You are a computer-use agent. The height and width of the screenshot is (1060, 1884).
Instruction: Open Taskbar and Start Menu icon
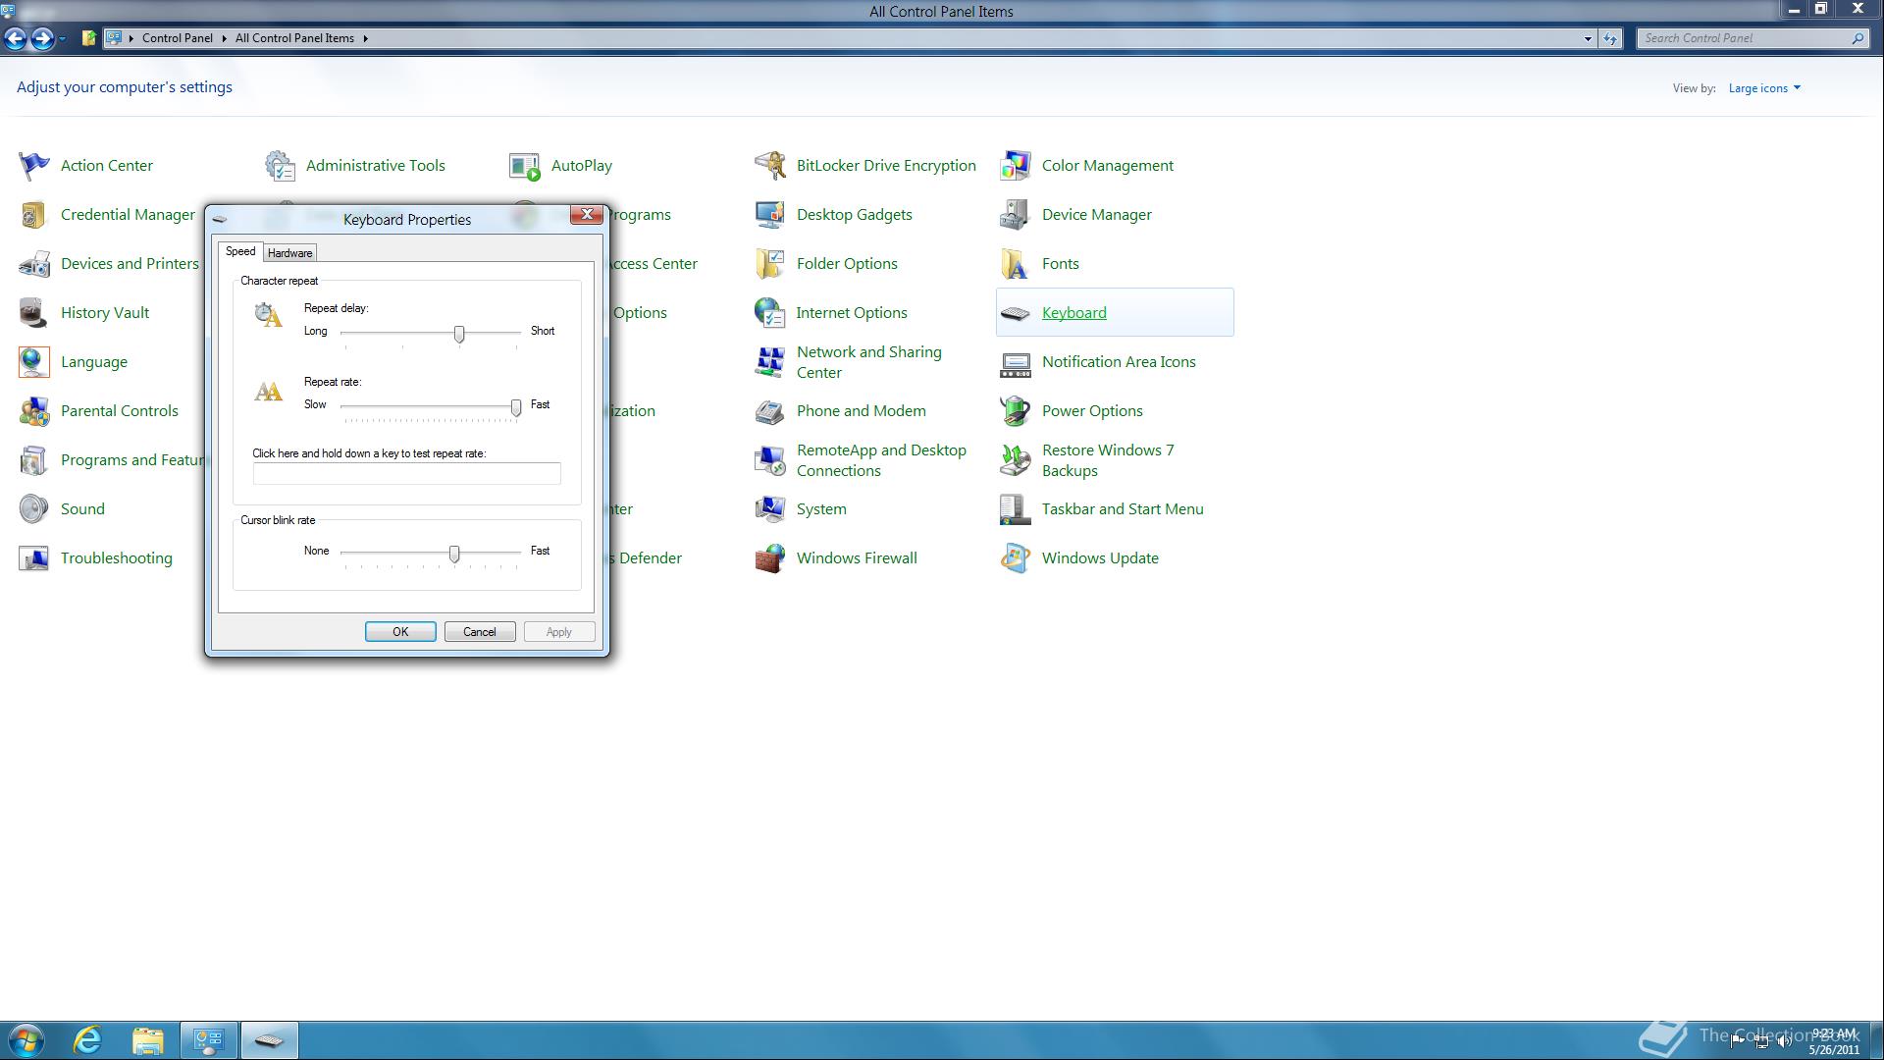[1016, 509]
